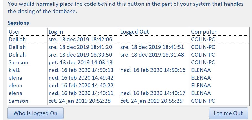Click logged out time 14:50:16 cell
This screenshot has height=120, width=252.
pyautogui.click(x=153, y=70)
